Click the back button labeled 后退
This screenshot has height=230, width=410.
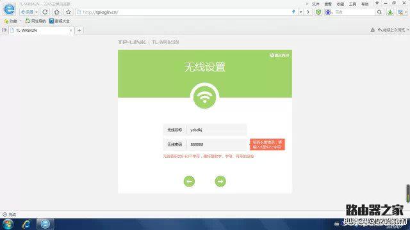28,12
